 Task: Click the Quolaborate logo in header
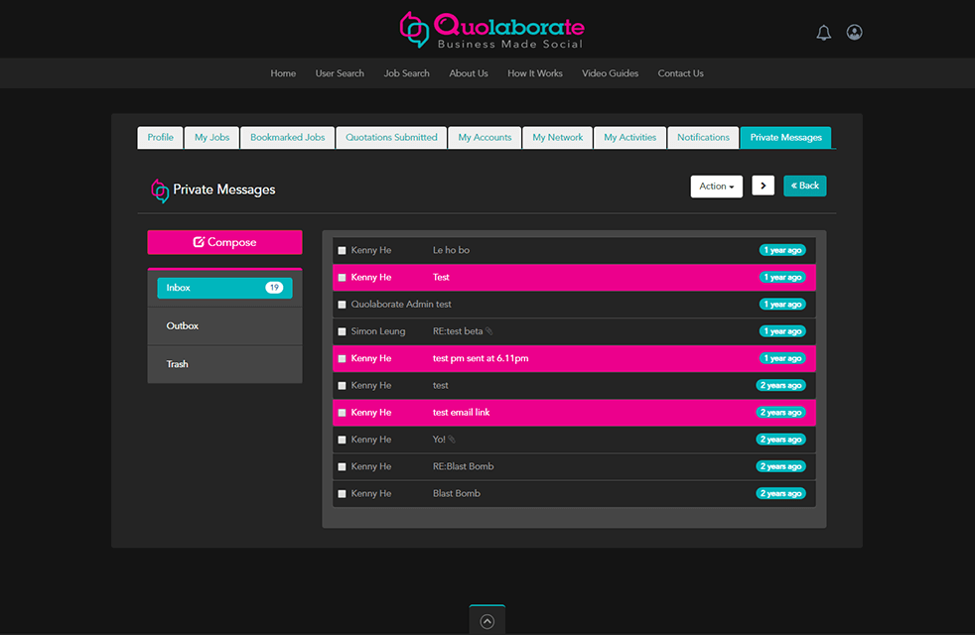click(x=491, y=30)
